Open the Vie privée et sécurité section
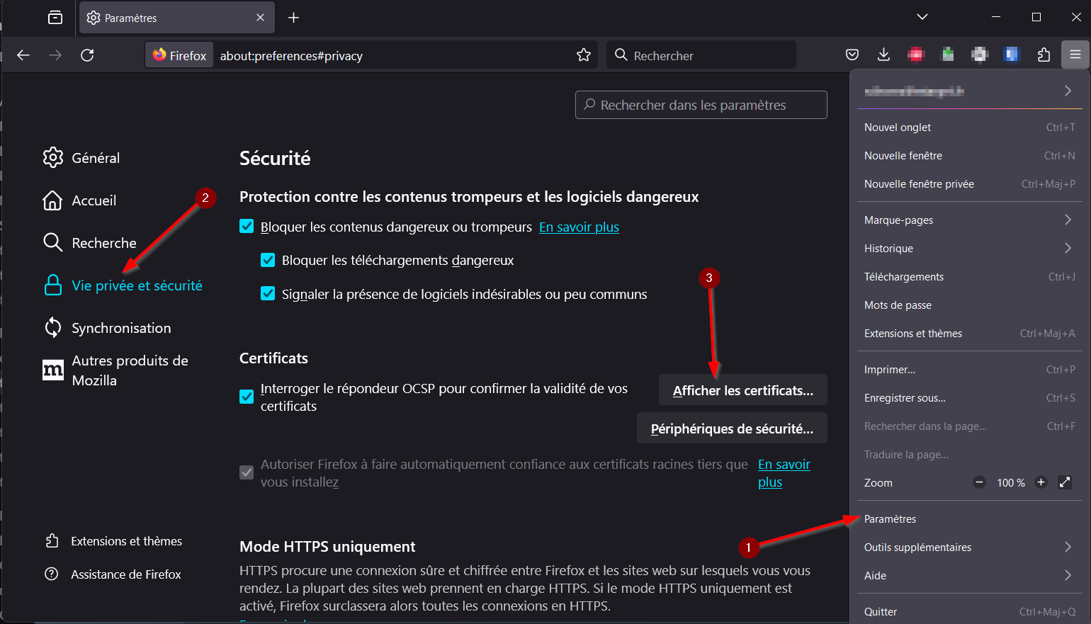Screen dimensions: 1091x624 [x=137, y=285]
